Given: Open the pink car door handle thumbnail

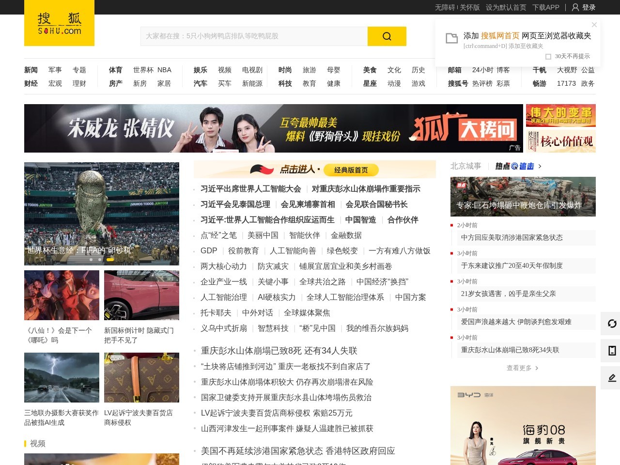Looking at the screenshot, I should (x=141, y=295).
